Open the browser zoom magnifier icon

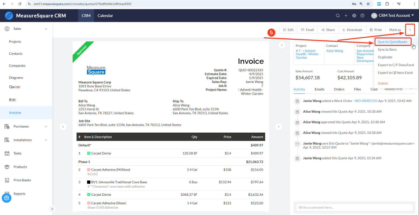(361, 4)
